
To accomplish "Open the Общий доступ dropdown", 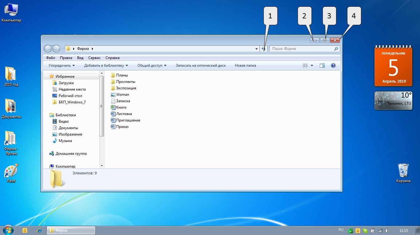I will pyautogui.click(x=152, y=66).
